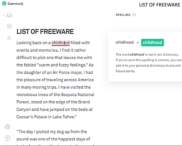Screen dimensions: 182x146
Task: Click the personal dictionary explanation text
Action: [x=148, y=63]
